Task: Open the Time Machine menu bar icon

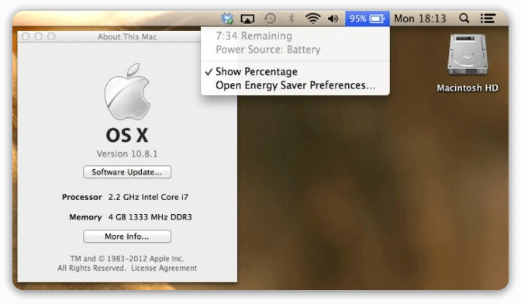Action: pyautogui.click(x=270, y=19)
